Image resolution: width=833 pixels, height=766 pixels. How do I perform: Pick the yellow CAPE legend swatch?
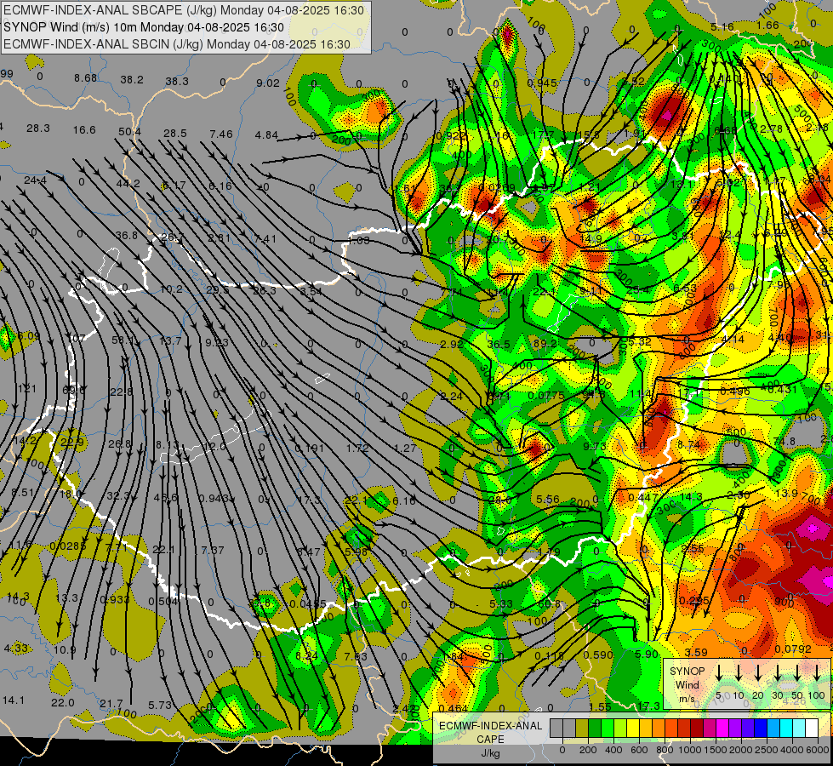pyautogui.click(x=633, y=729)
